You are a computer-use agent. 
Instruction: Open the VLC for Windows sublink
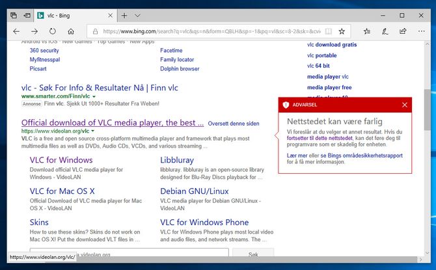tap(61, 160)
